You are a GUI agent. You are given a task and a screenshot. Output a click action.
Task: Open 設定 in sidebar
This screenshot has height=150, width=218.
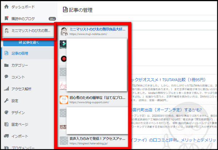pos(15,101)
